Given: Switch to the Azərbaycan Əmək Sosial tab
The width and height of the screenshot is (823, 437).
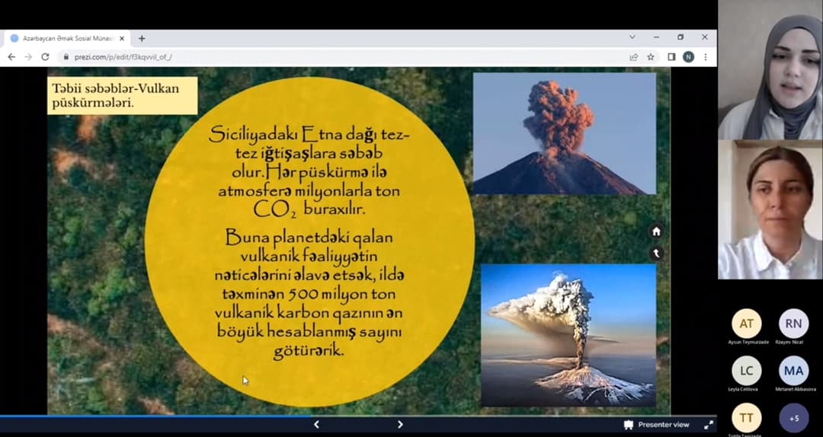Looking at the screenshot, I should pyautogui.click(x=66, y=38).
